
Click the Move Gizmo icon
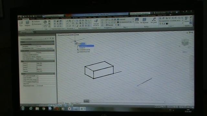[154, 21]
